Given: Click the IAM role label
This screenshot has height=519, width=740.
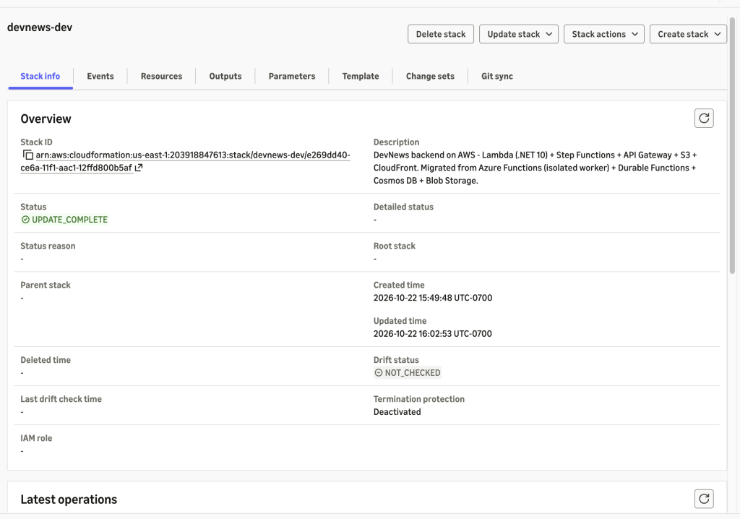Looking at the screenshot, I should point(36,438).
